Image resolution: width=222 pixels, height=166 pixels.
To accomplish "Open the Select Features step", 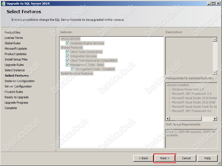I will pos(17,76).
